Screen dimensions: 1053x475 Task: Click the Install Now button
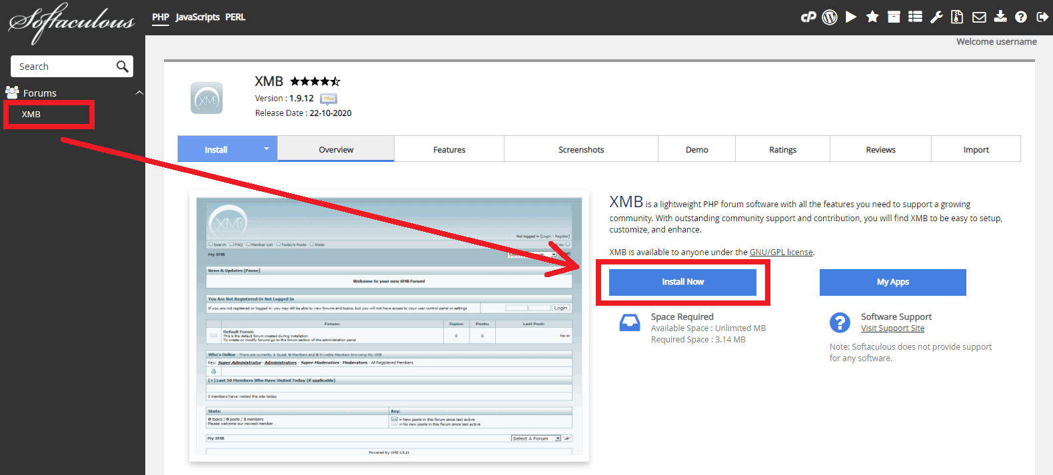click(x=682, y=282)
